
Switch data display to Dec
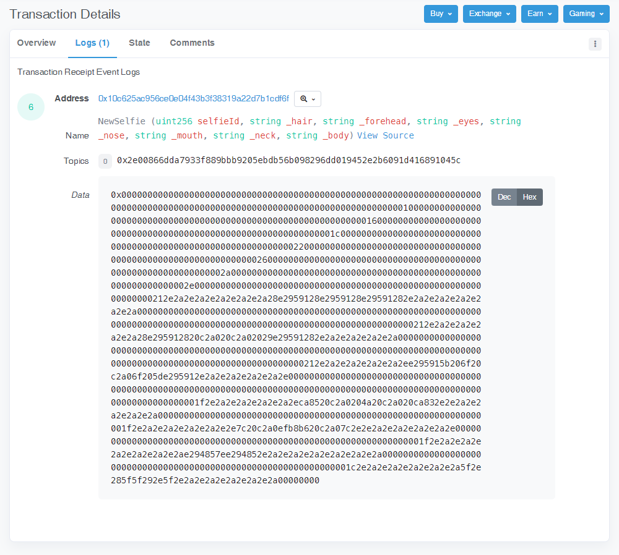point(504,197)
